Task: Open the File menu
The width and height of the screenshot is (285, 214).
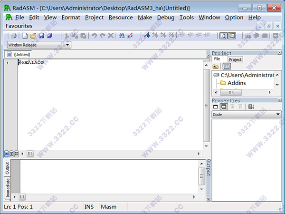Action: pyautogui.click(x=19, y=18)
